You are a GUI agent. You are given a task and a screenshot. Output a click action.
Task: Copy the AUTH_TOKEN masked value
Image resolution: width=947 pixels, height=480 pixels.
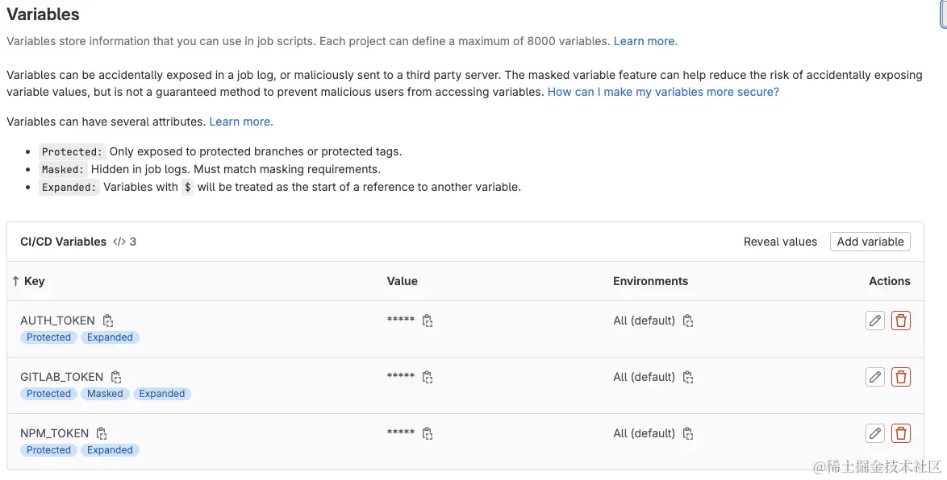pyautogui.click(x=428, y=321)
